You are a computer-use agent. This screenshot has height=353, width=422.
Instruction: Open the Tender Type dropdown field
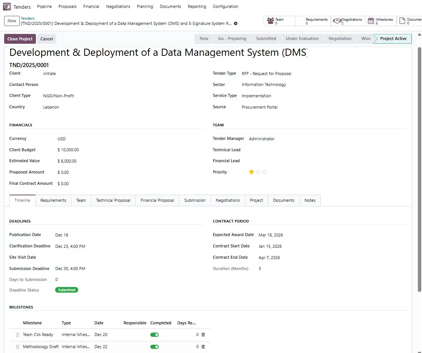(x=266, y=74)
